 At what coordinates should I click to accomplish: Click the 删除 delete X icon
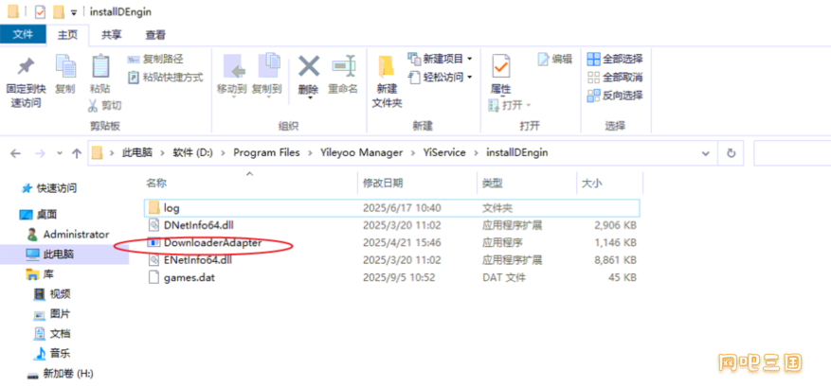[x=308, y=67]
